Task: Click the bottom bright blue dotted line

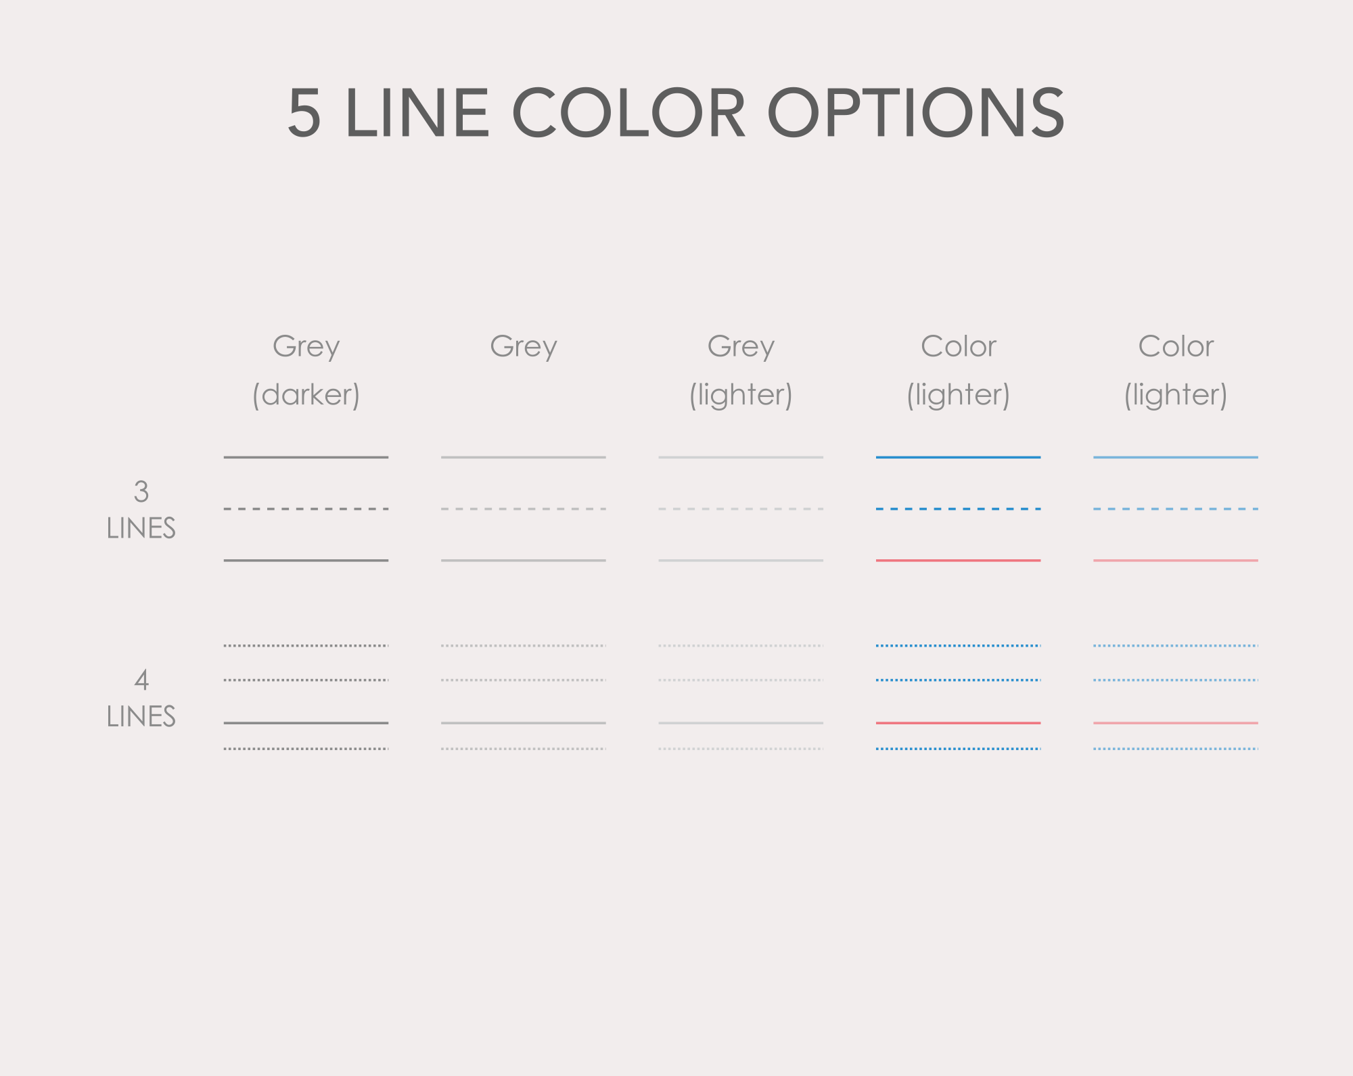Action: 958,749
